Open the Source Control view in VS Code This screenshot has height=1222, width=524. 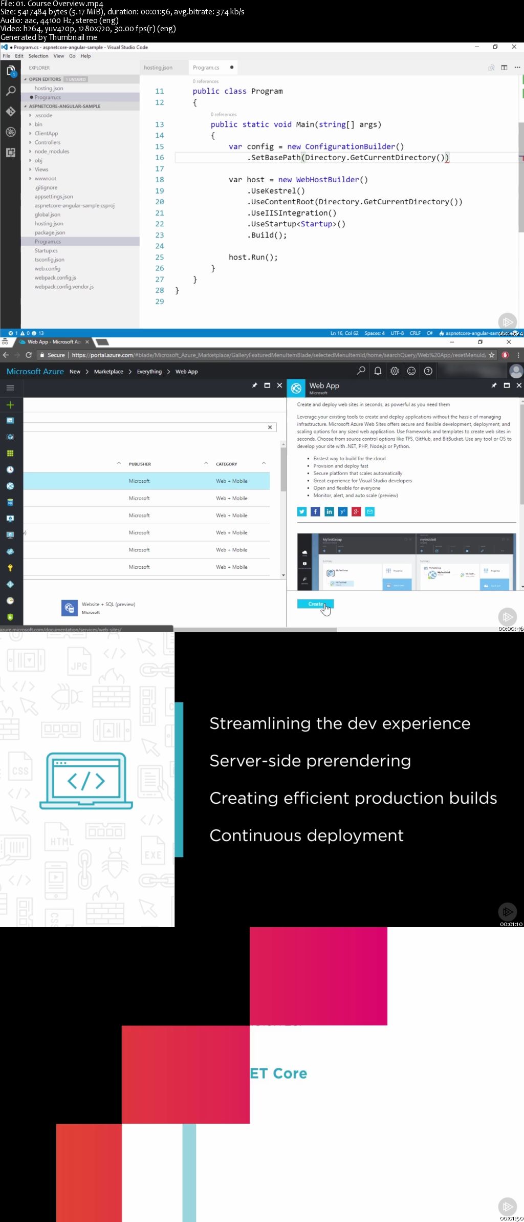point(10,111)
